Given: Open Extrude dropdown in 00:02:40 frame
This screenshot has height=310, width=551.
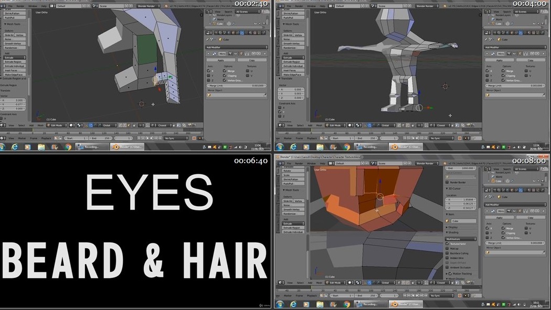Looking at the screenshot, I should click(14, 57).
